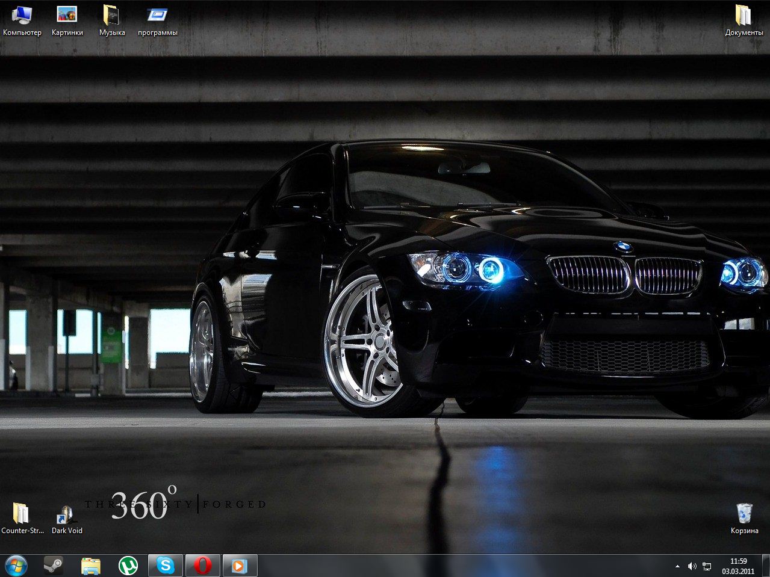Open uTorrent from the taskbar
This screenshot has height=577, width=770.
pos(128,566)
